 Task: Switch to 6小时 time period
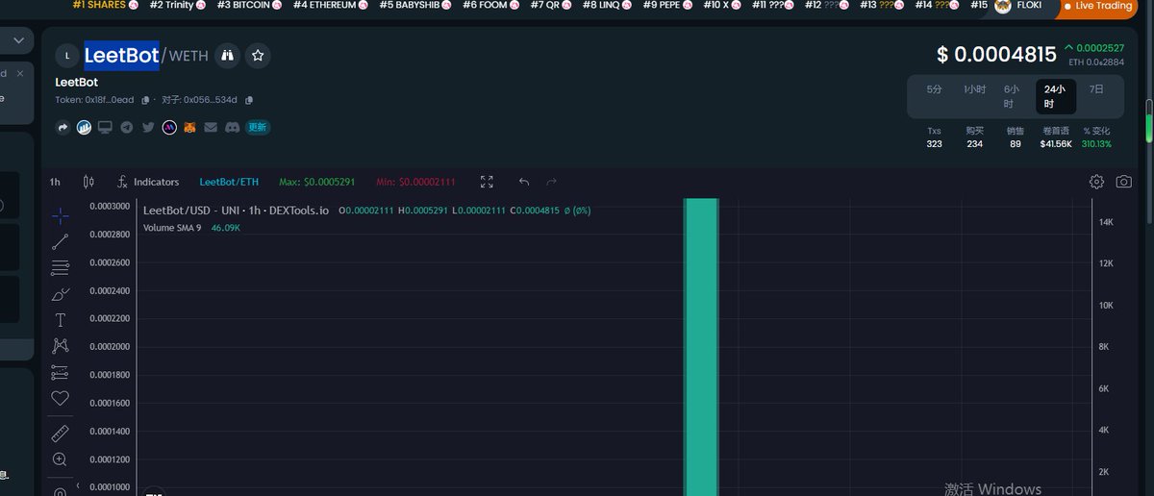tap(1011, 96)
